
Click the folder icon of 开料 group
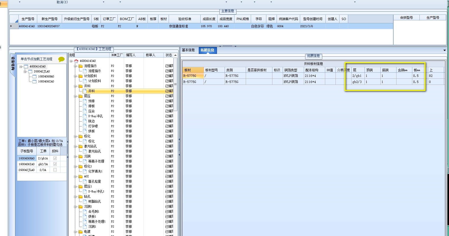pos(81,86)
